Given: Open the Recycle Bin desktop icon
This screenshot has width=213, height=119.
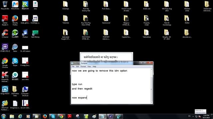Looking at the screenshot, I should point(5,5).
